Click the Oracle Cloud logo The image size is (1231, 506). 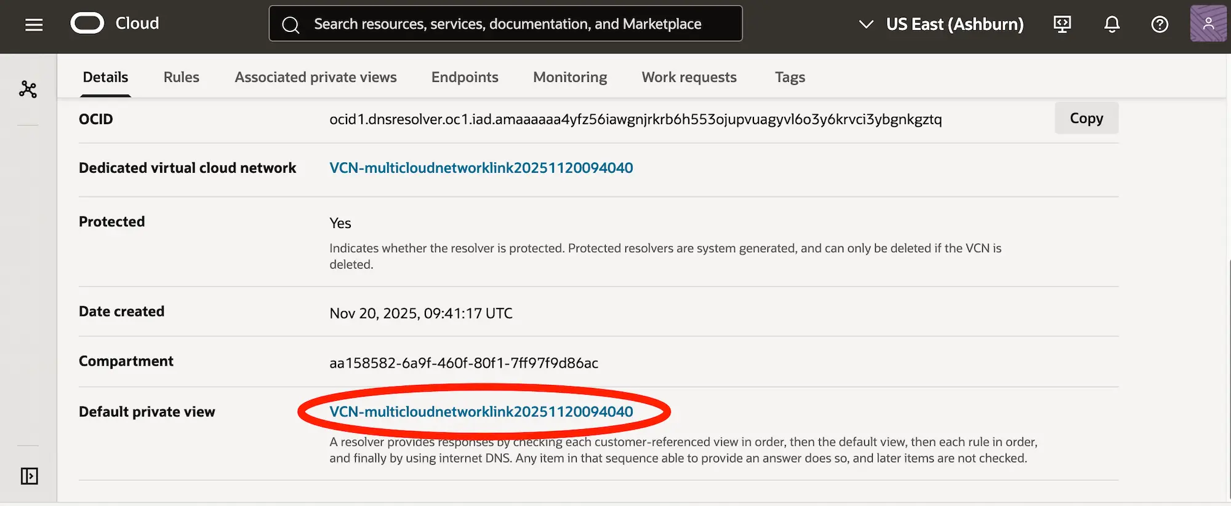(x=87, y=23)
